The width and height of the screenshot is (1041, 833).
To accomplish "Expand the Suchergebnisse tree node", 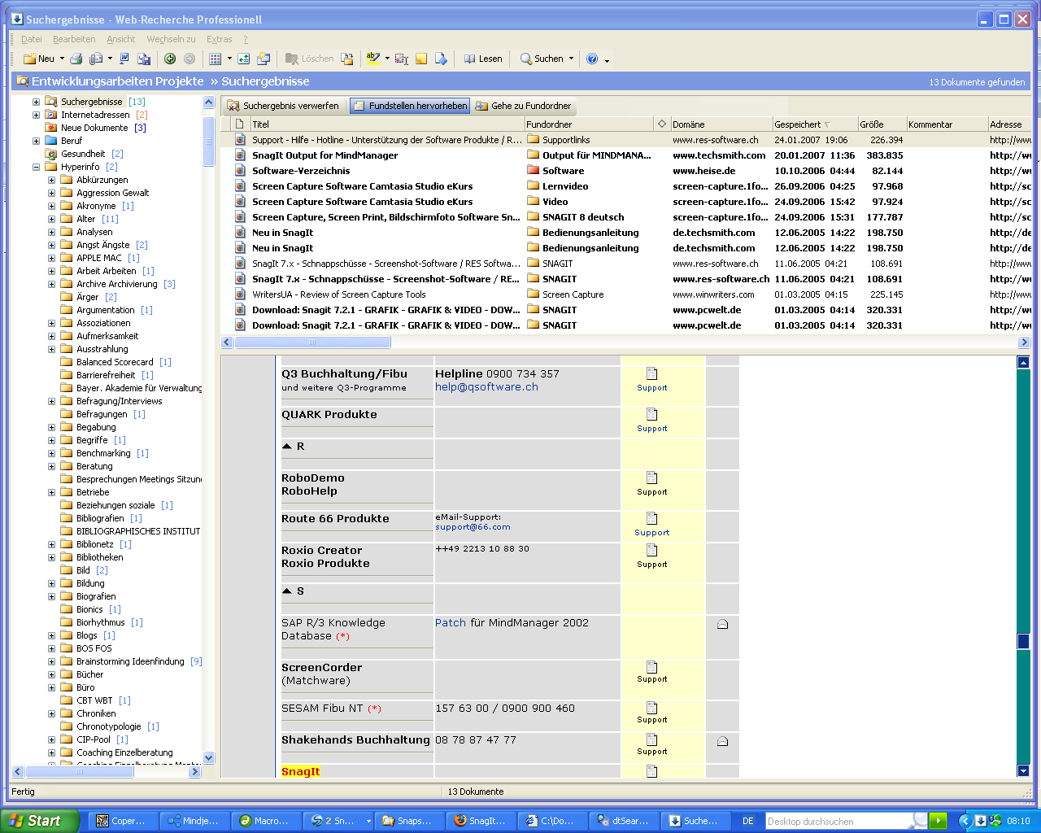I will point(36,102).
